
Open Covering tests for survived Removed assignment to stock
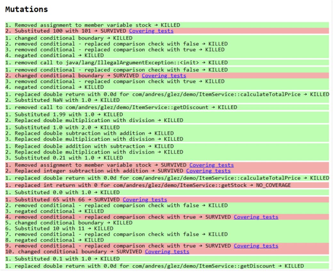tap(212, 165)
